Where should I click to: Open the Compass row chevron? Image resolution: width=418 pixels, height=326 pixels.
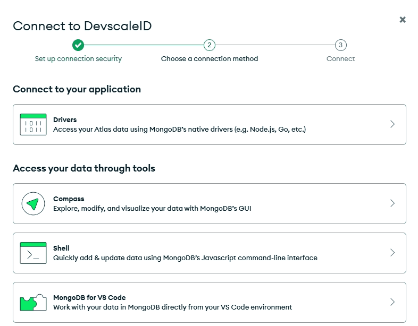click(392, 203)
